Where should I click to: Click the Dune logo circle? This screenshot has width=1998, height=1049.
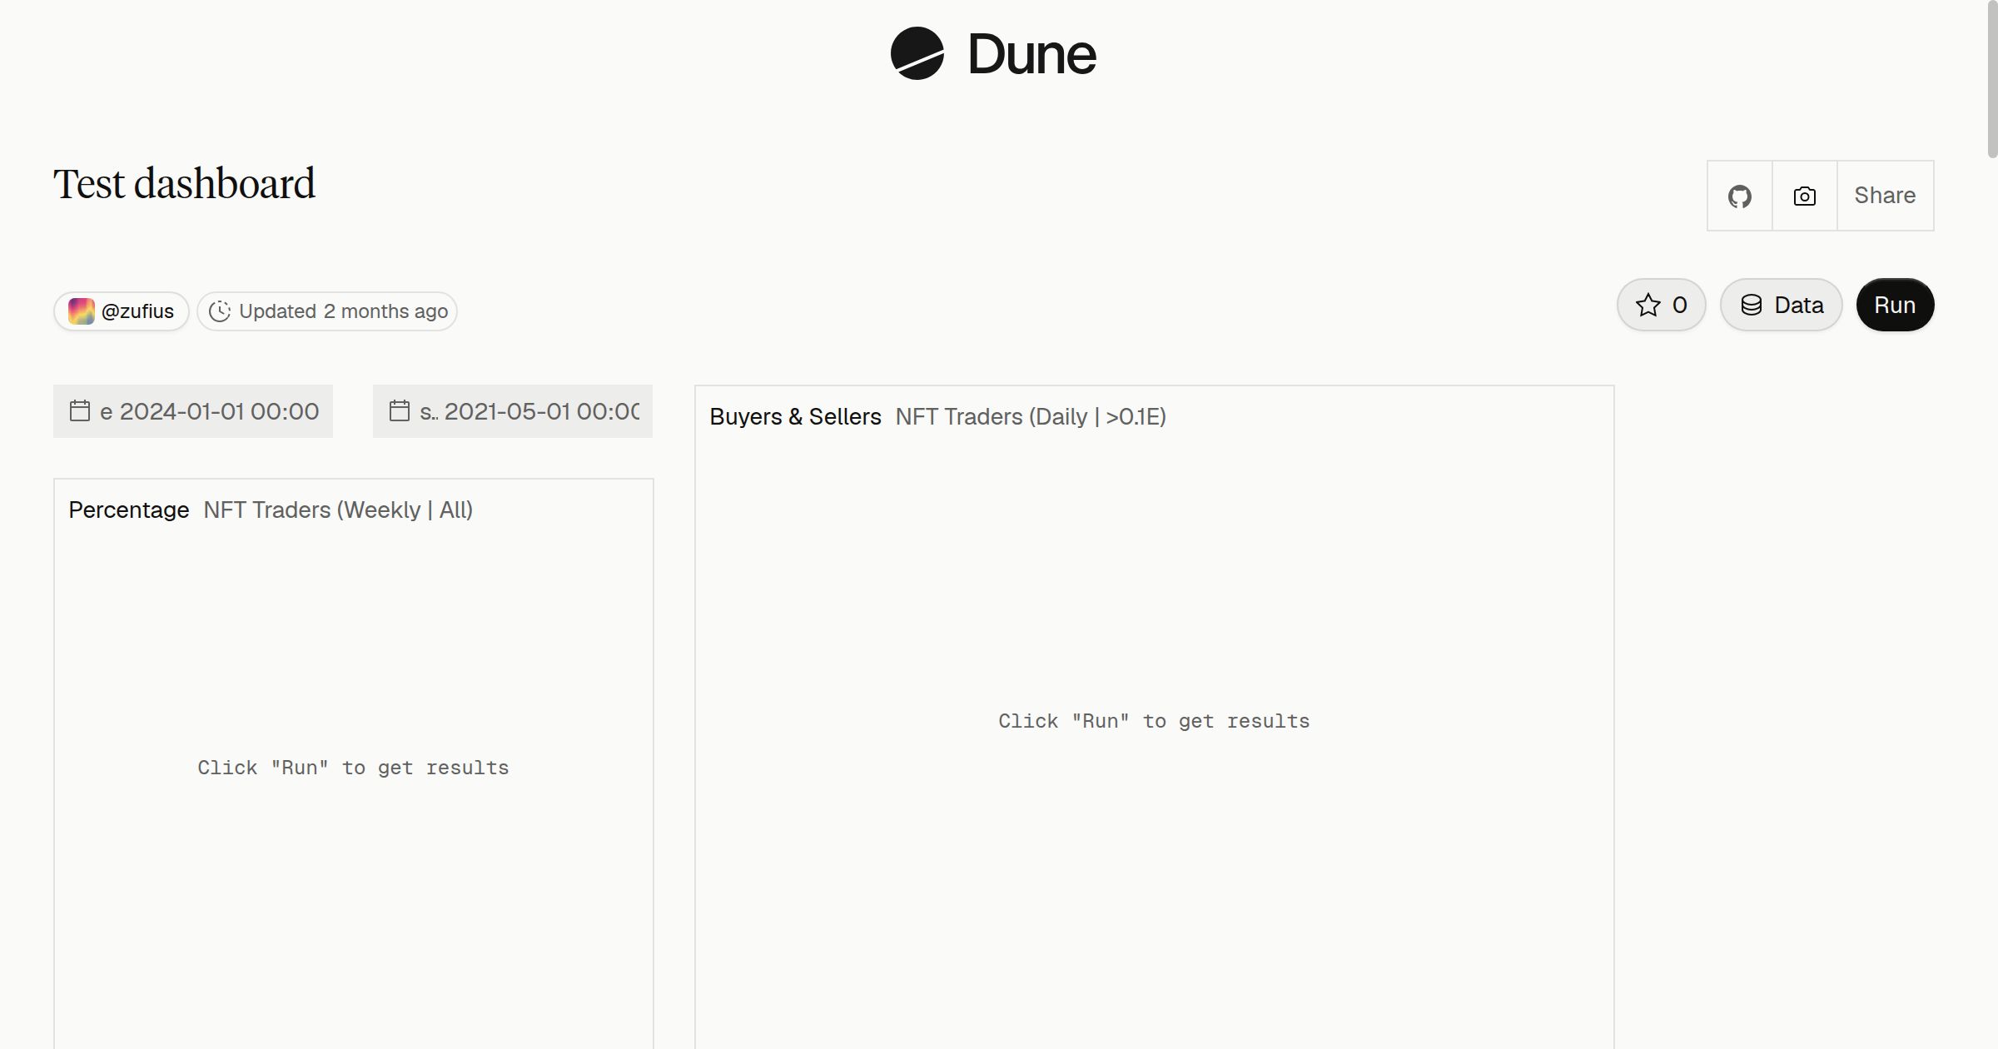coord(917,53)
